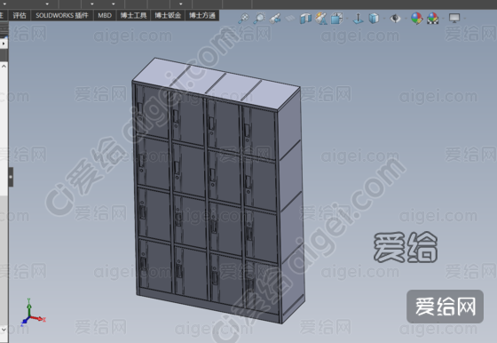Expand the dropdown arrow beside the eye icon
The width and height of the screenshot is (497, 343).
click(x=405, y=19)
